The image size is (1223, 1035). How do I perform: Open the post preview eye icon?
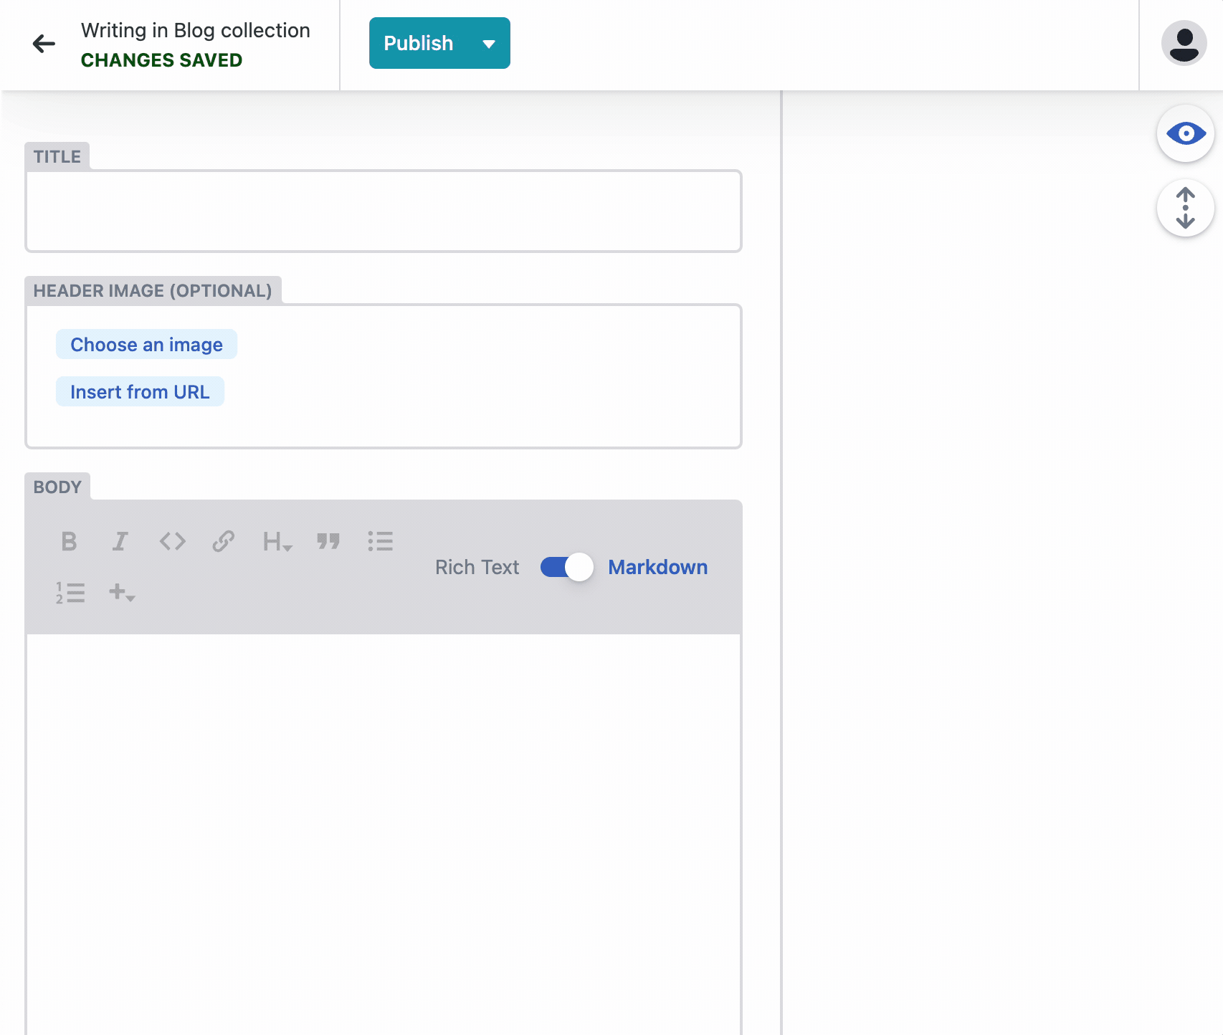click(1185, 133)
